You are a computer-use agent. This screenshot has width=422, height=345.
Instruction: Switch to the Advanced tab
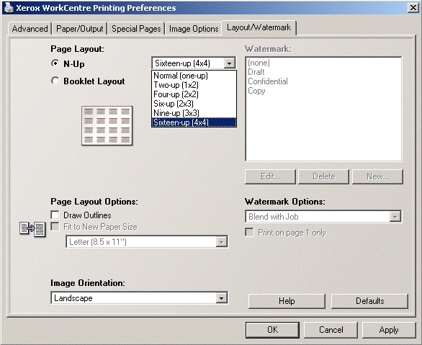pos(30,29)
